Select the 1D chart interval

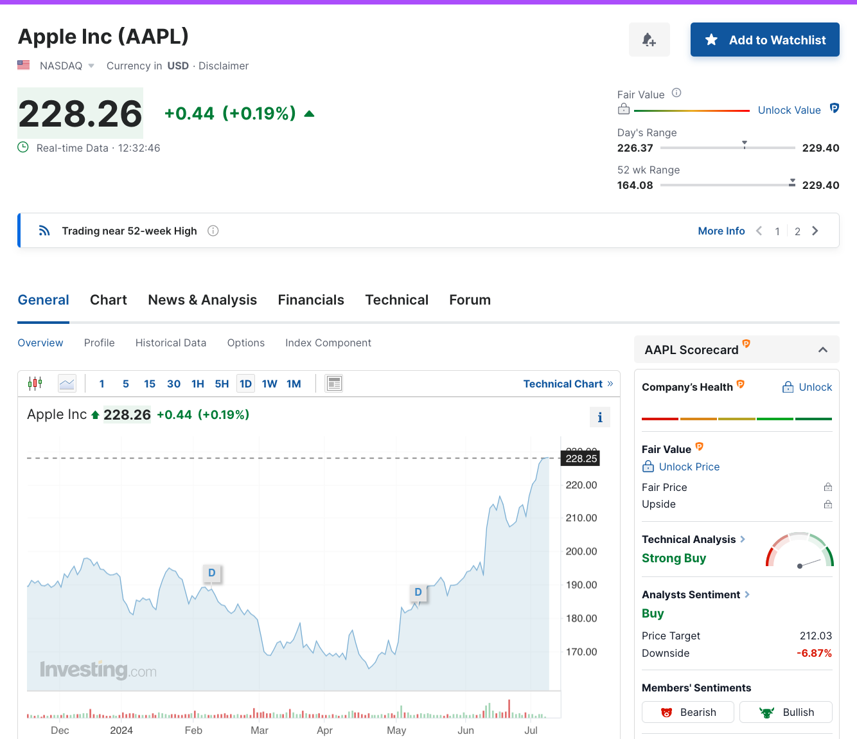245,384
